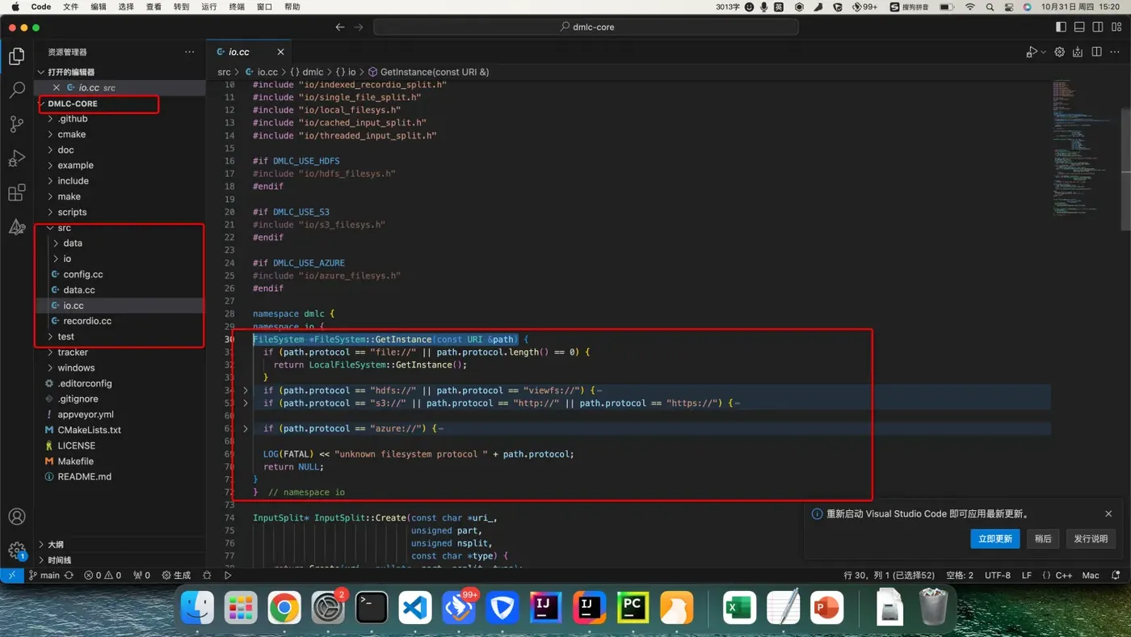The height and width of the screenshot is (637, 1131).
Task: Click the notification bell in status bar
Action: coord(1116,576)
